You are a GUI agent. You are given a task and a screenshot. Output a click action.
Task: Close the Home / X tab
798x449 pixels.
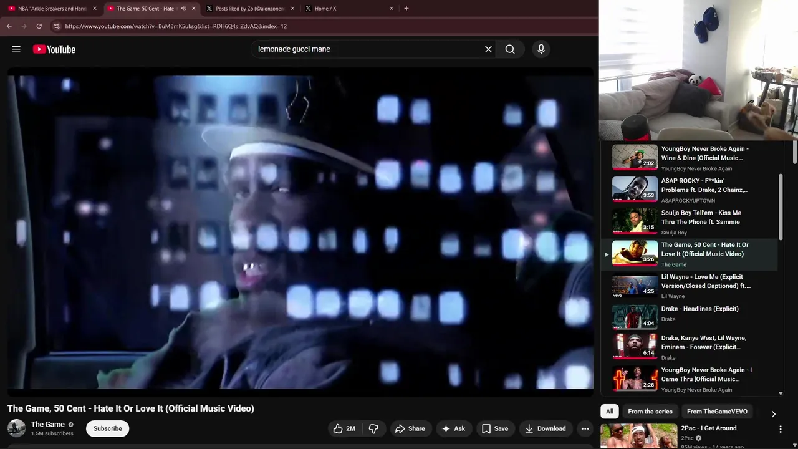(392, 9)
